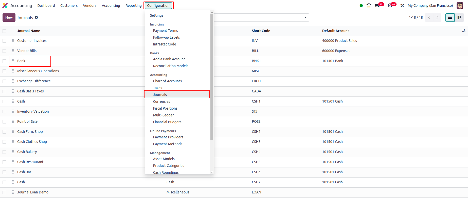Click the drag handle of Cash Basis Taxes row

coord(13,91)
